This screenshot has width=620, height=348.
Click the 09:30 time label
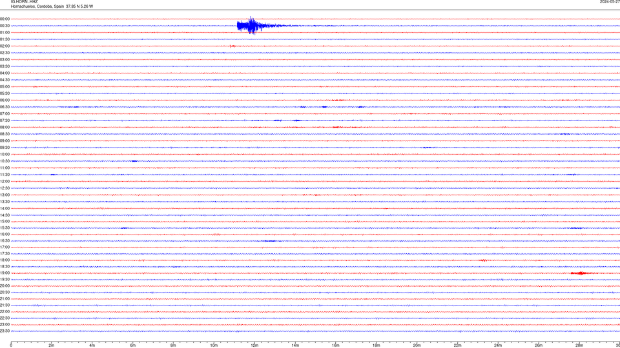pos(5,148)
